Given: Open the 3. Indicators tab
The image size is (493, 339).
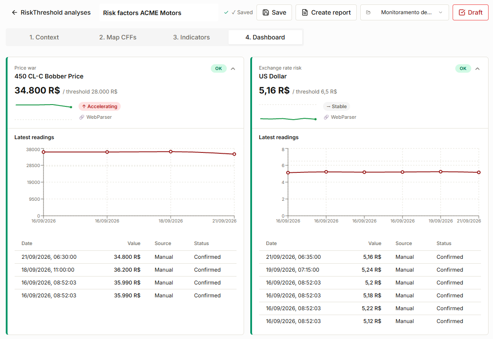Looking at the screenshot, I should tap(191, 37).
